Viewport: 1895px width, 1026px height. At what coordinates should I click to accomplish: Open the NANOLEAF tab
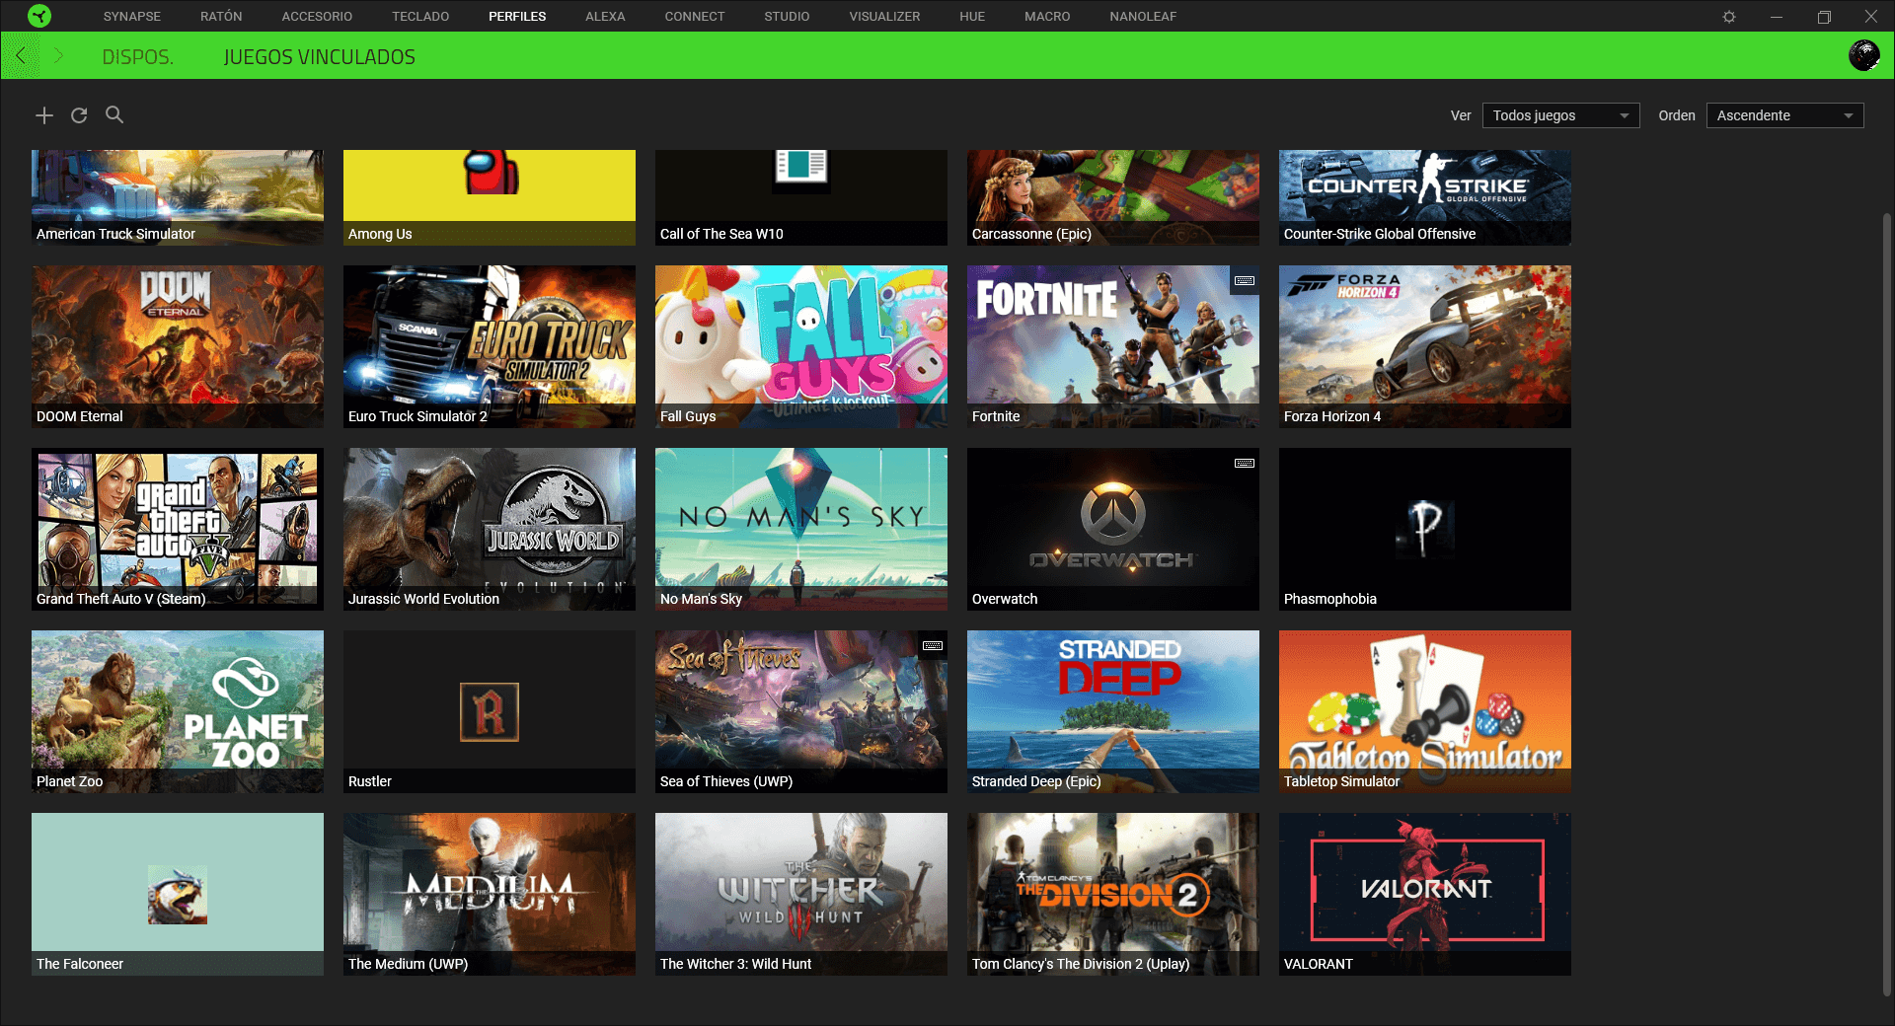point(1143,17)
